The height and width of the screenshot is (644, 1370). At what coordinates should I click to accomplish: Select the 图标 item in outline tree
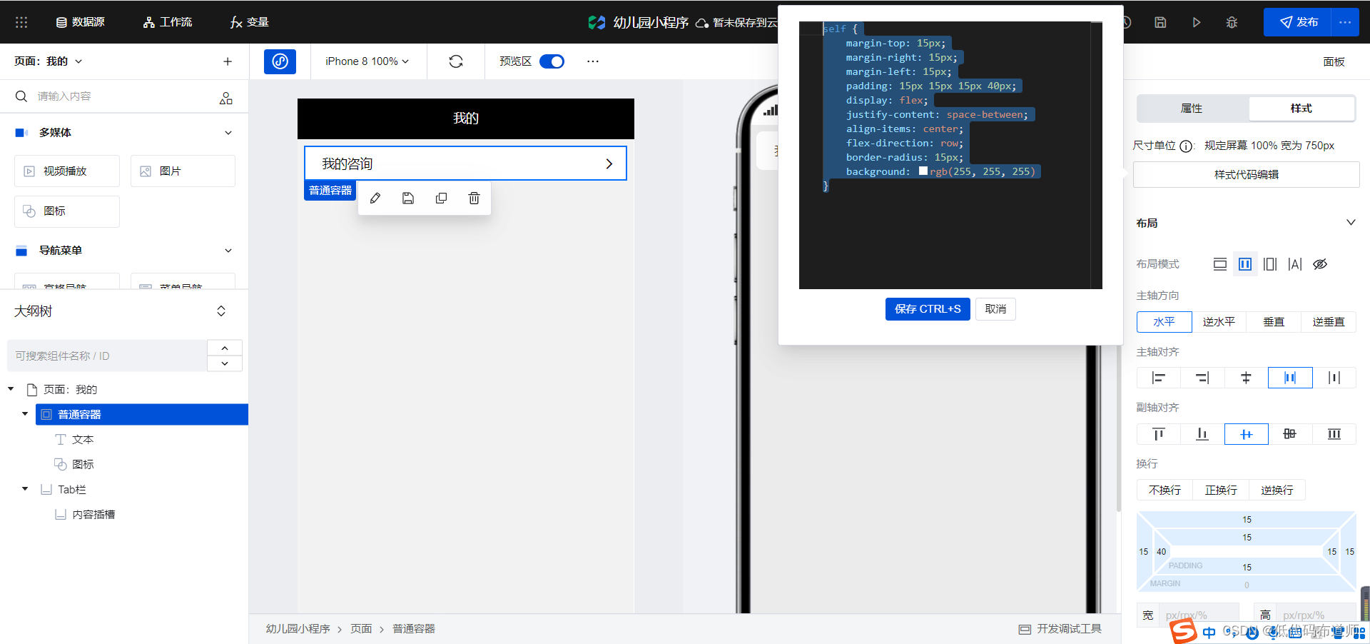click(x=83, y=465)
